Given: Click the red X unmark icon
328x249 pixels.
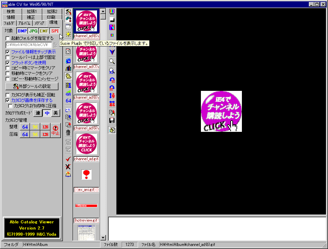Looking at the screenshot, I should (x=68, y=167).
